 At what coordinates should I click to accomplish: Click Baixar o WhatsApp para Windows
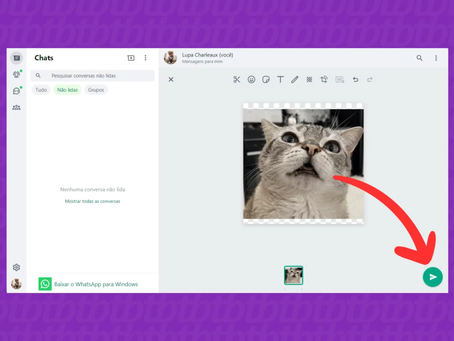96,284
